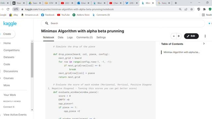Click the sidebar scroll-down arrow
Image resolution: width=212 pixels, height=119 pixels.
click(x=32, y=110)
